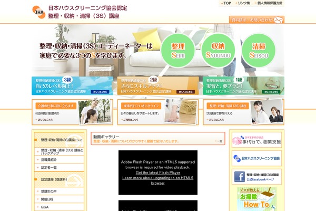Click the 資料請求・お問い合わせ envelope button
Image resolution: width=316 pixels, height=211 pixels.
256,20
